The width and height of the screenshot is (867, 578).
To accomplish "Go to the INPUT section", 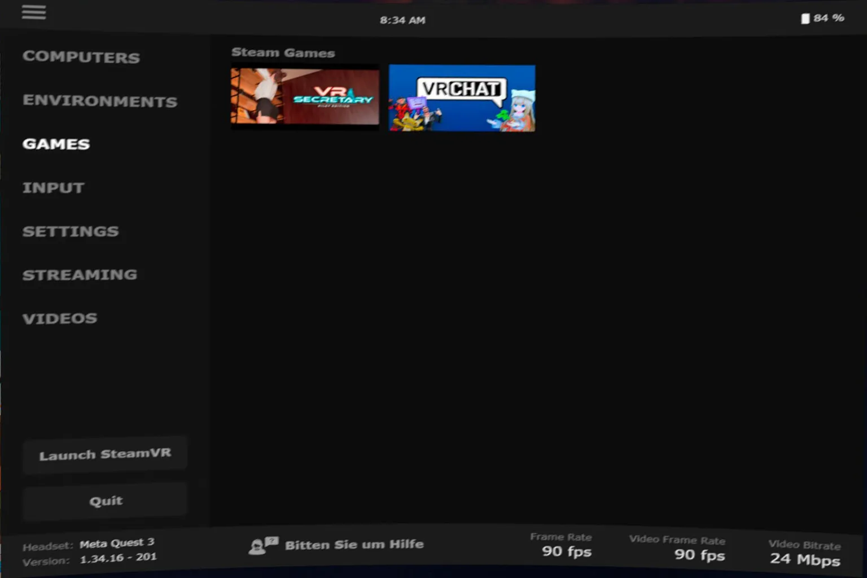I will click(x=53, y=187).
